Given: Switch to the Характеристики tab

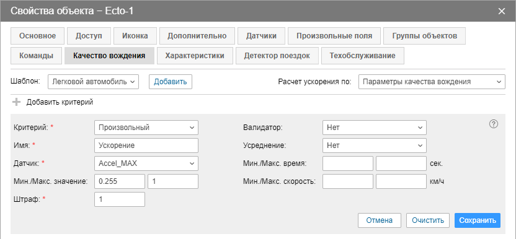Looking at the screenshot, I should (x=195, y=56).
